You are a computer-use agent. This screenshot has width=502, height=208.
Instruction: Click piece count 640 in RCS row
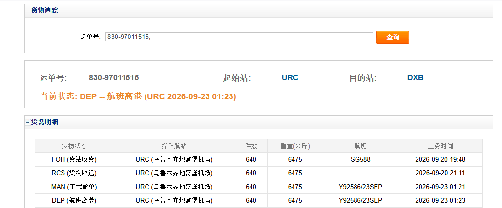coord(251,173)
